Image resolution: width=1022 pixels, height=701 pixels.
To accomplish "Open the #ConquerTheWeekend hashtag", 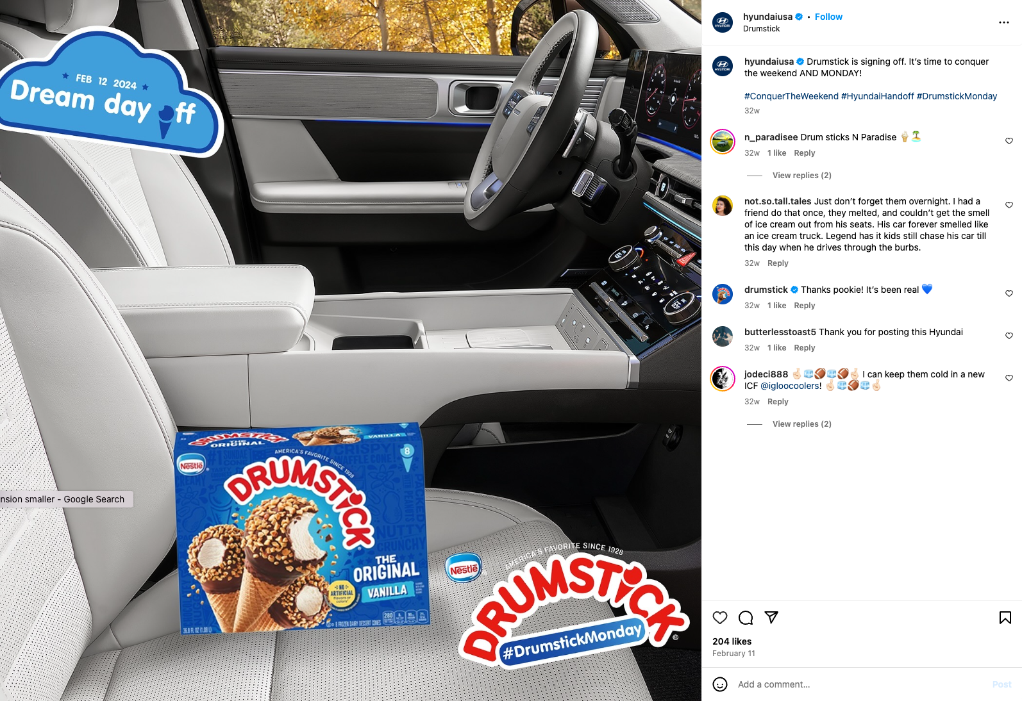I will [x=791, y=96].
